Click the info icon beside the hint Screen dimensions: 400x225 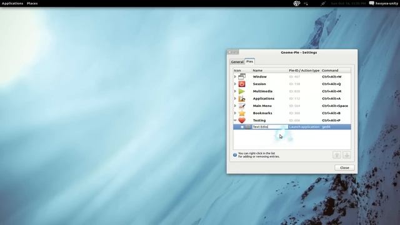(x=235, y=155)
